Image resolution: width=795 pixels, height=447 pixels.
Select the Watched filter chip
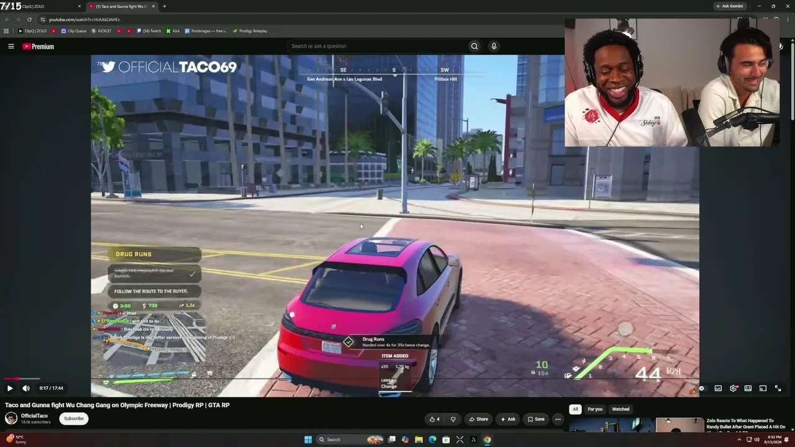(x=620, y=409)
